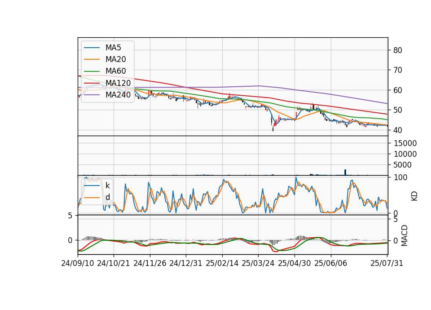Click the MACD axis title
This screenshot has width=431, height=310.
click(405, 235)
